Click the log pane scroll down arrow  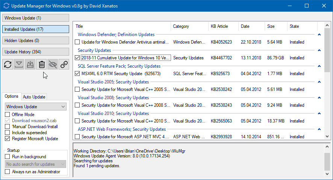click(327, 174)
